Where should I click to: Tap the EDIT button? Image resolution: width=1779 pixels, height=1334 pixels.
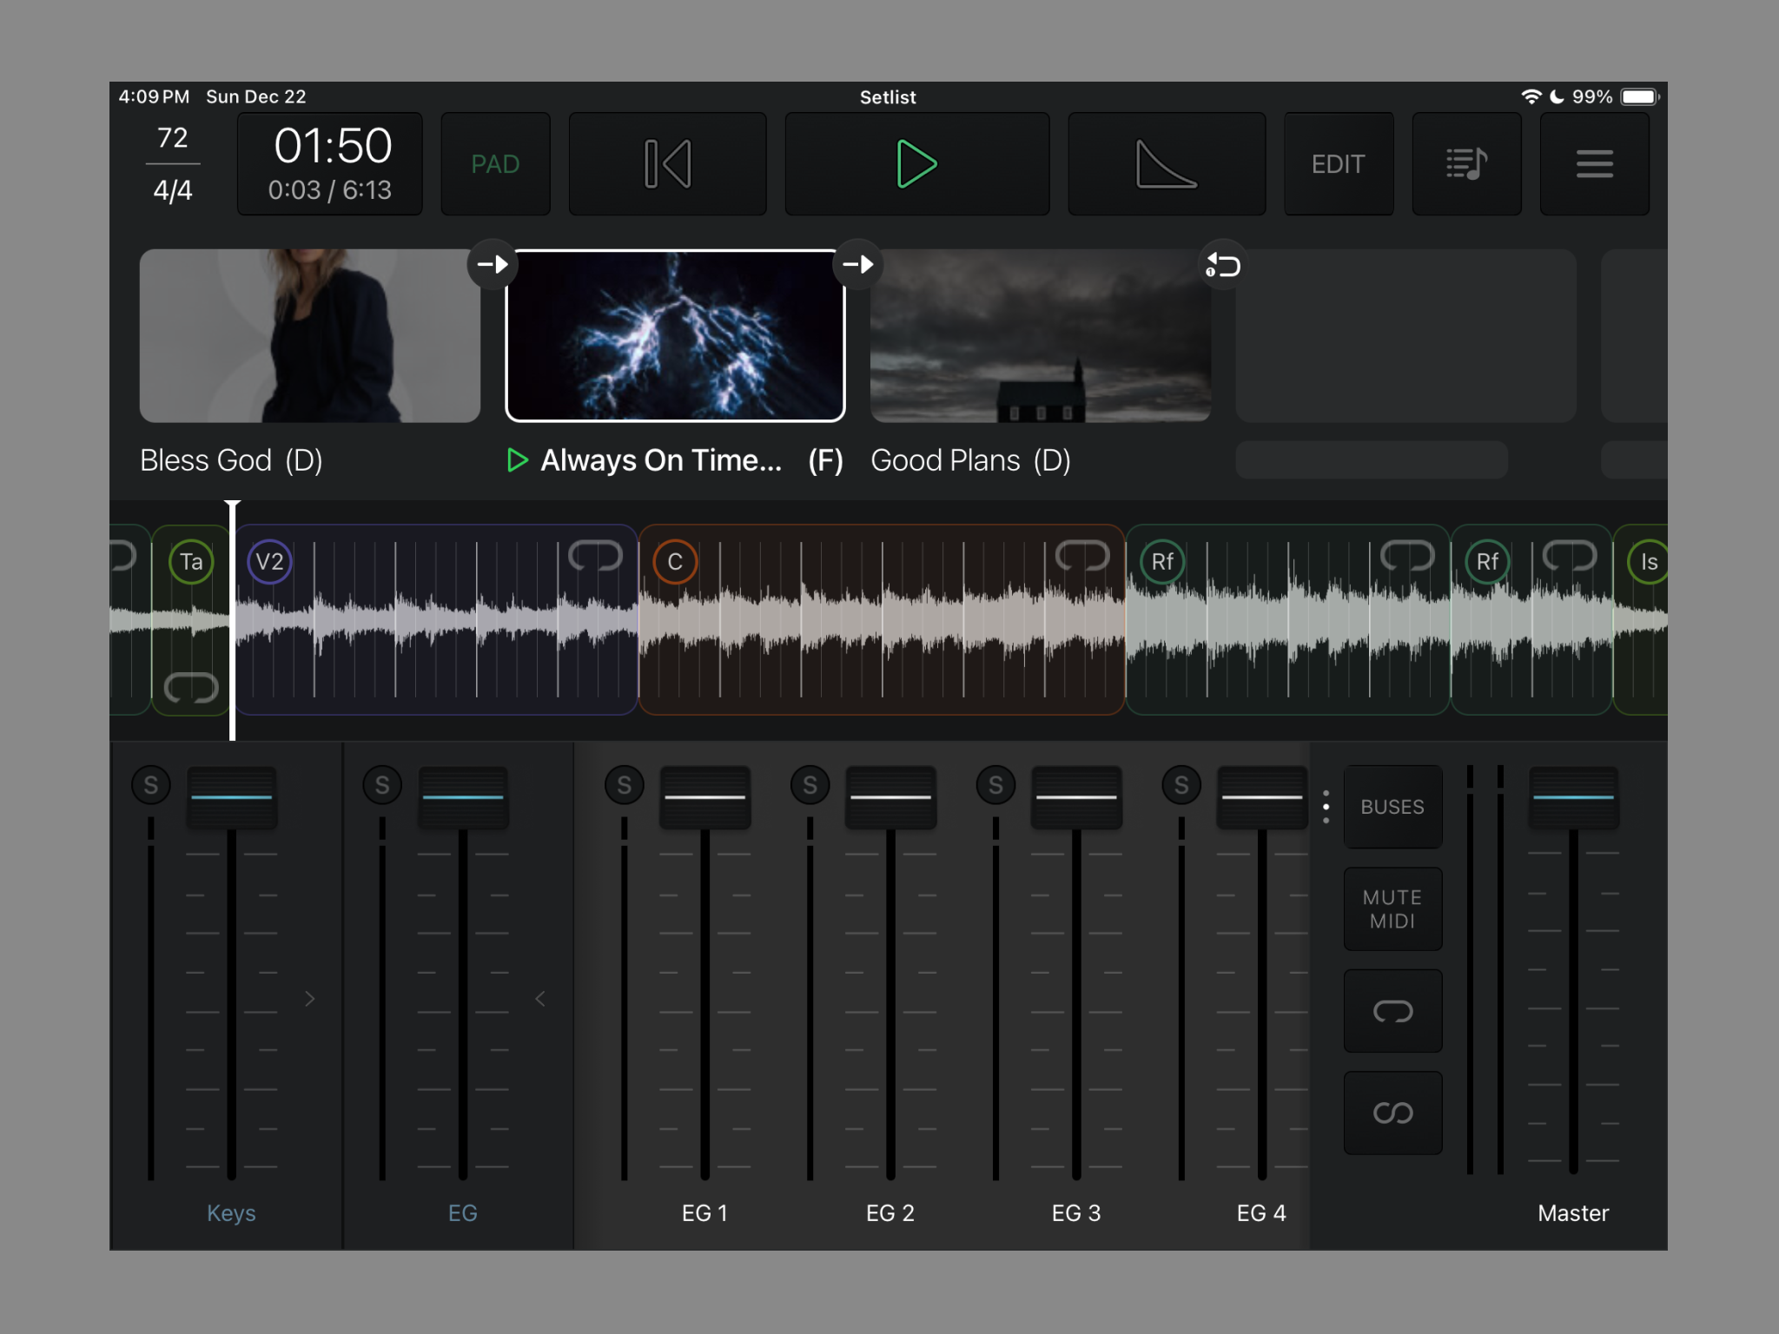pyautogui.click(x=1339, y=163)
